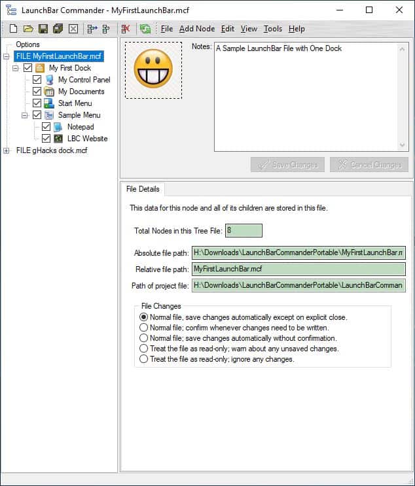Save the current file with floppy icon
Screen dimensions: 415x486
pyautogui.click(x=43, y=29)
